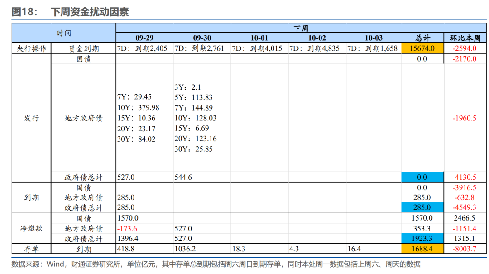Screen dimensions: 489x274
Task: Click the orange 1688.4 total cell
Action: [x=422, y=249]
